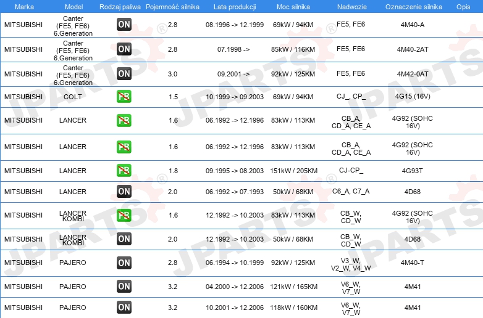This screenshot has height=318, width=483.
Task: Select 4M41 in the 121kW PAJERO row
Action: coord(413,287)
